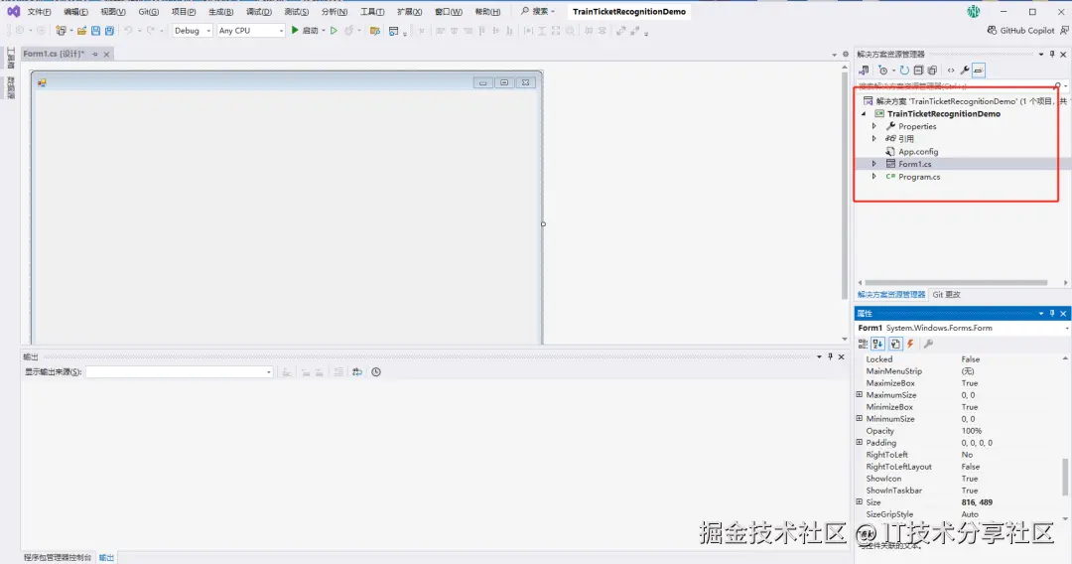This screenshot has width=1072, height=564.
Task: Click the View Code angle-brackets icon
Action: (950, 70)
